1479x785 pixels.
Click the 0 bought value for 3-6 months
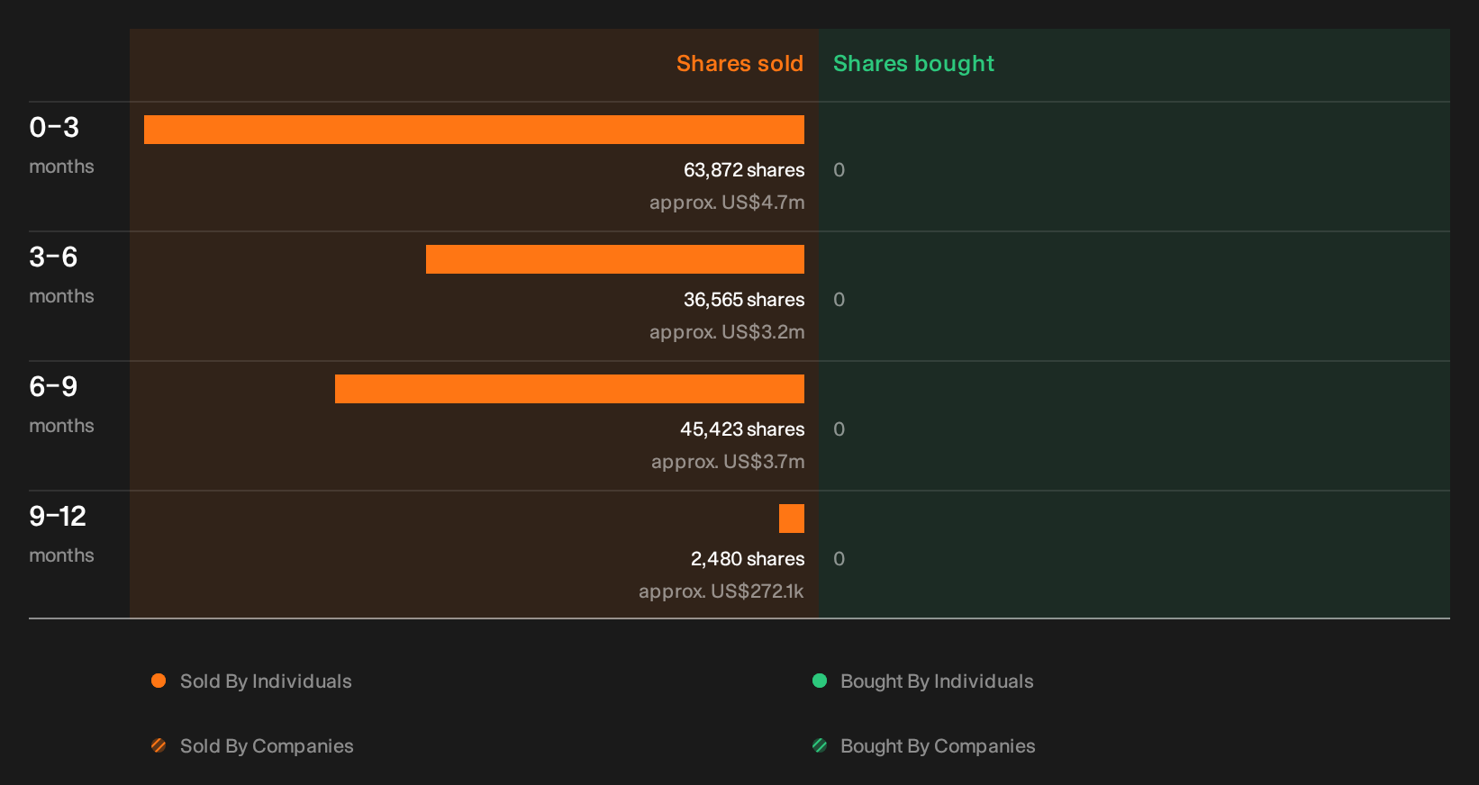[839, 300]
